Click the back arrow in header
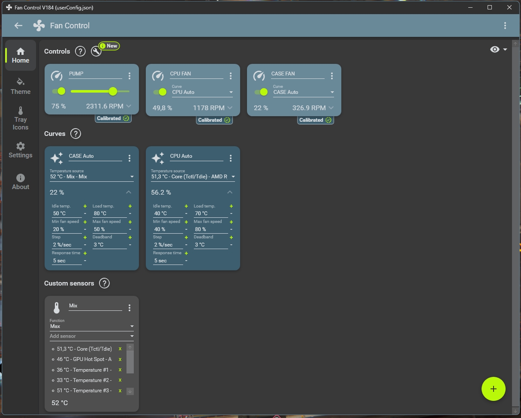Image resolution: width=521 pixels, height=418 pixels. [x=18, y=26]
